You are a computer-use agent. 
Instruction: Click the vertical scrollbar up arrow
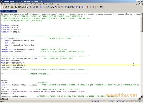tap(141, 15)
